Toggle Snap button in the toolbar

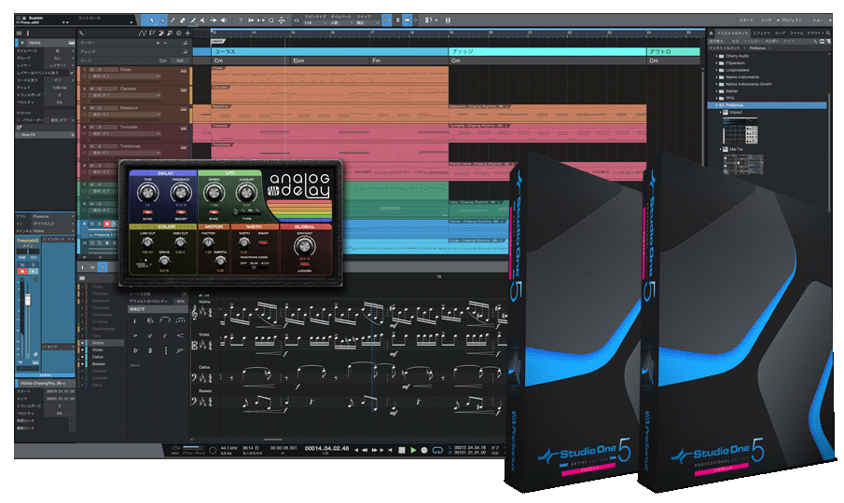[386, 20]
